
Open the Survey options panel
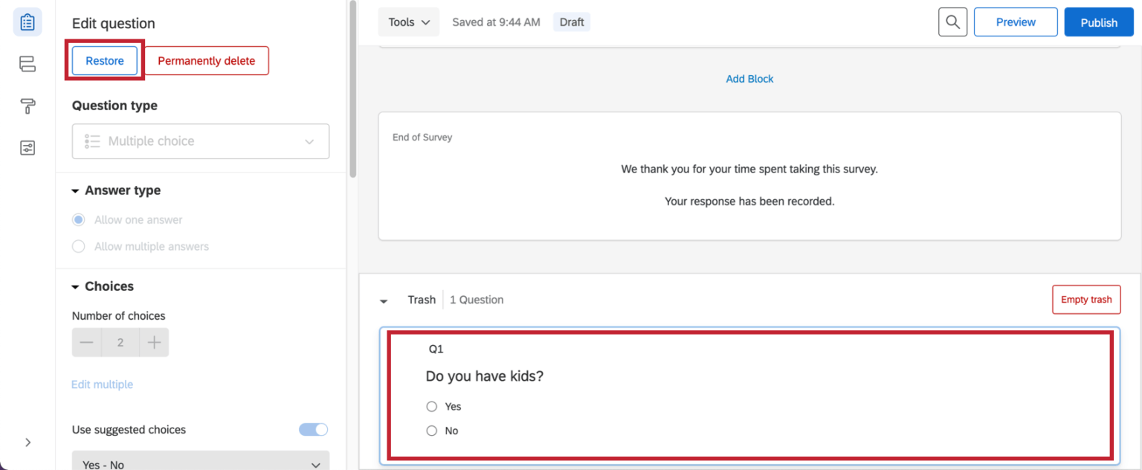(x=28, y=147)
